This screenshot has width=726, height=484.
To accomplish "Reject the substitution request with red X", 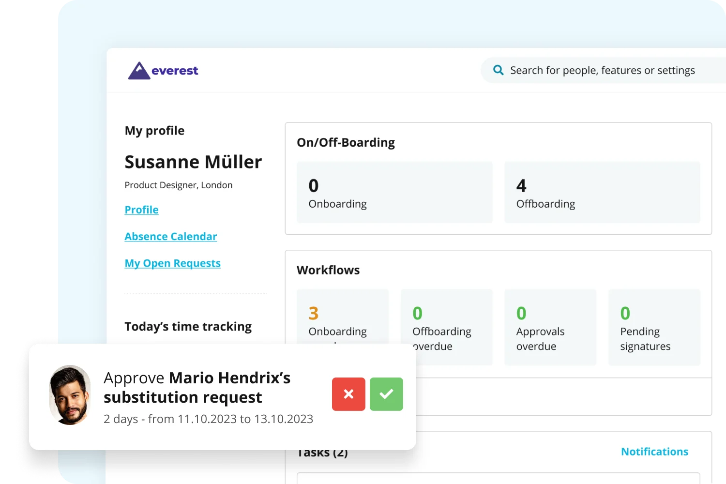I will pos(348,394).
